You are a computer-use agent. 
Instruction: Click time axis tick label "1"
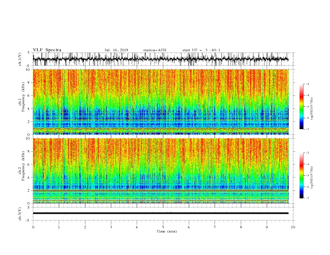[59, 227]
